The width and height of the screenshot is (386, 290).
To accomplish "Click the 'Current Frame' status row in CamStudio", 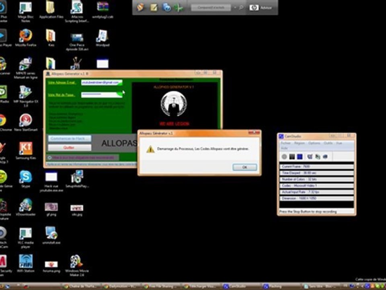I will point(316,166).
